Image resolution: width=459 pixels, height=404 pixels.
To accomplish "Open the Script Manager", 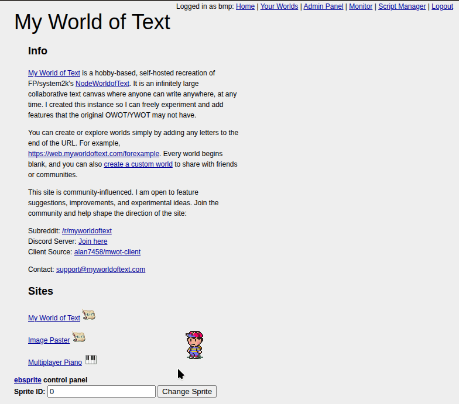I will pos(402,6).
